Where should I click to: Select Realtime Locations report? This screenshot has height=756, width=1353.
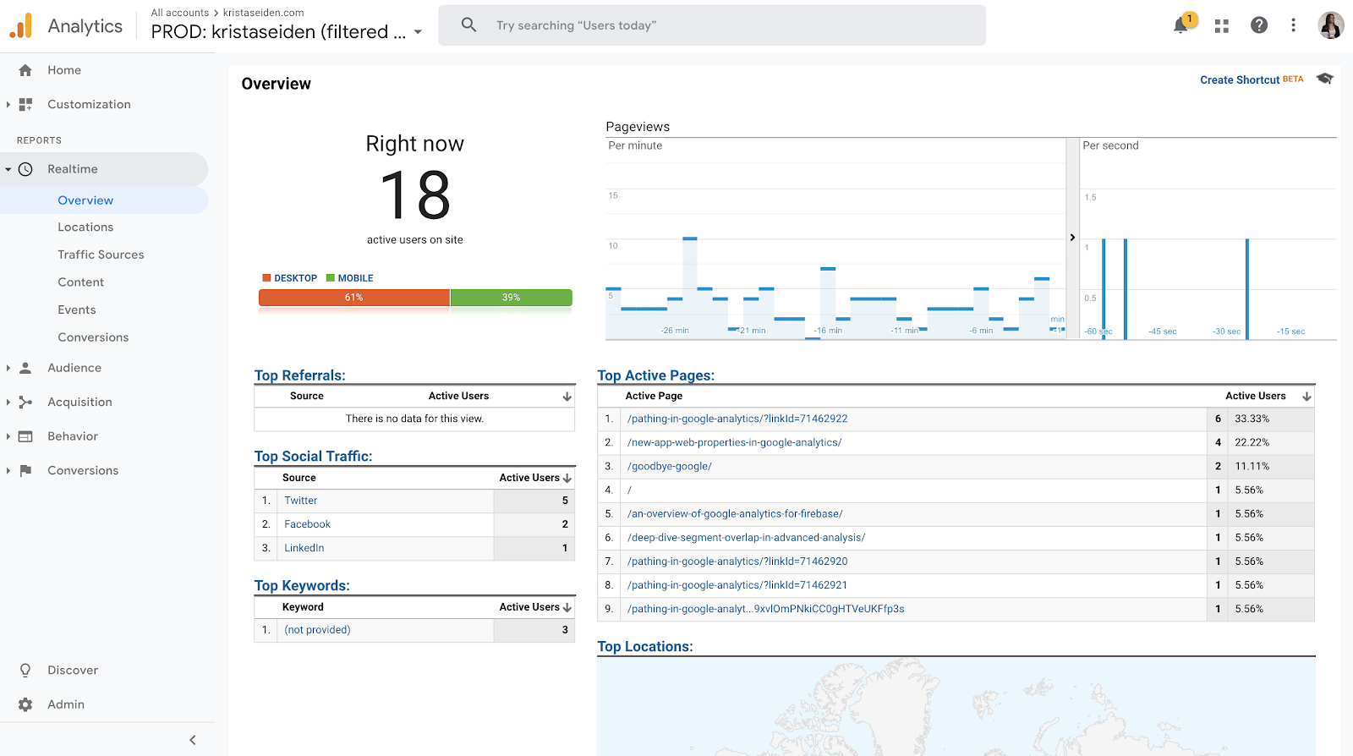[x=85, y=227]
